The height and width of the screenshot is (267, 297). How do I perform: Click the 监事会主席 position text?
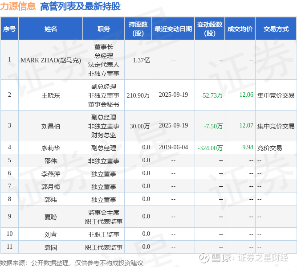click(x=104, y=212)
